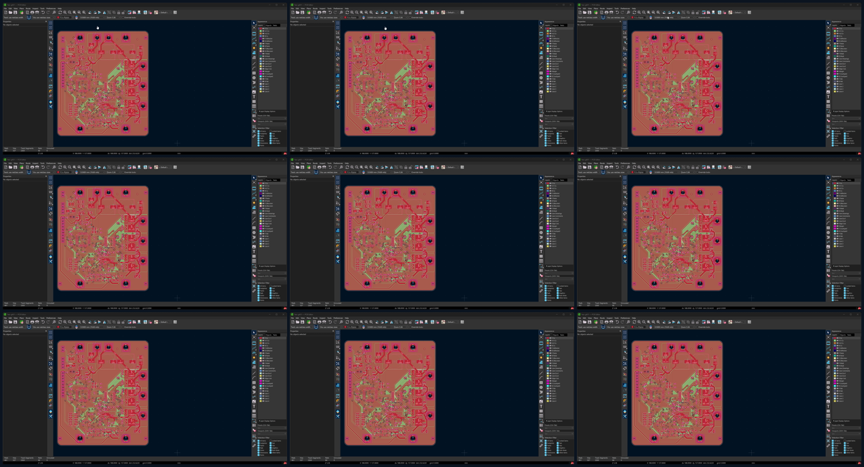Click the Lock icon in the top-right window toolbar
Screen dimensions: 864x467
click(693, 13)
